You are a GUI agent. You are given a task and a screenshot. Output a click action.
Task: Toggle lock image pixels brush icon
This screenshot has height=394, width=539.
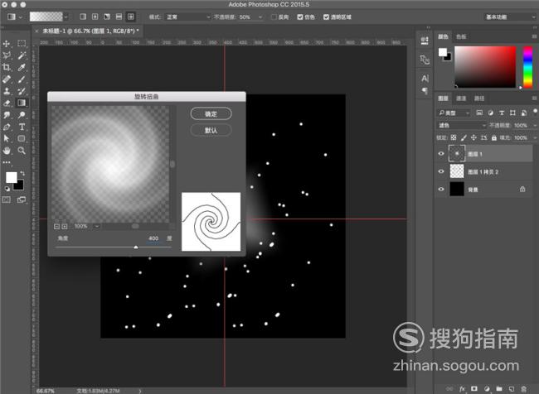(464, 137)
